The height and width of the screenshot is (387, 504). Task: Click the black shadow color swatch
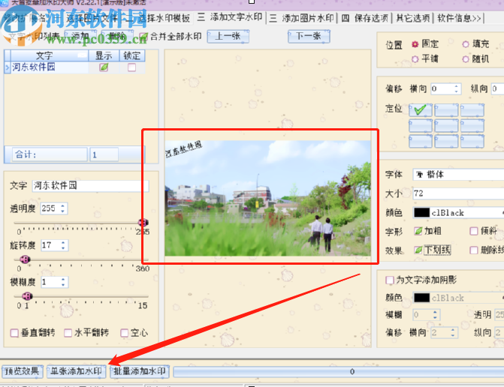(421, 298)
